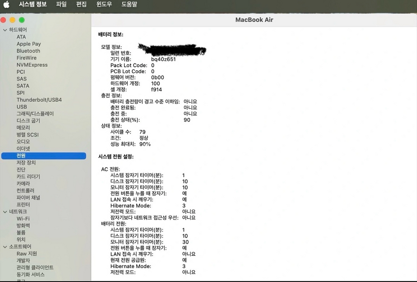This screenshot has width=417, height=282.
Task: Select Wi-Fi under 네트워크
Action: coord(23,219)
